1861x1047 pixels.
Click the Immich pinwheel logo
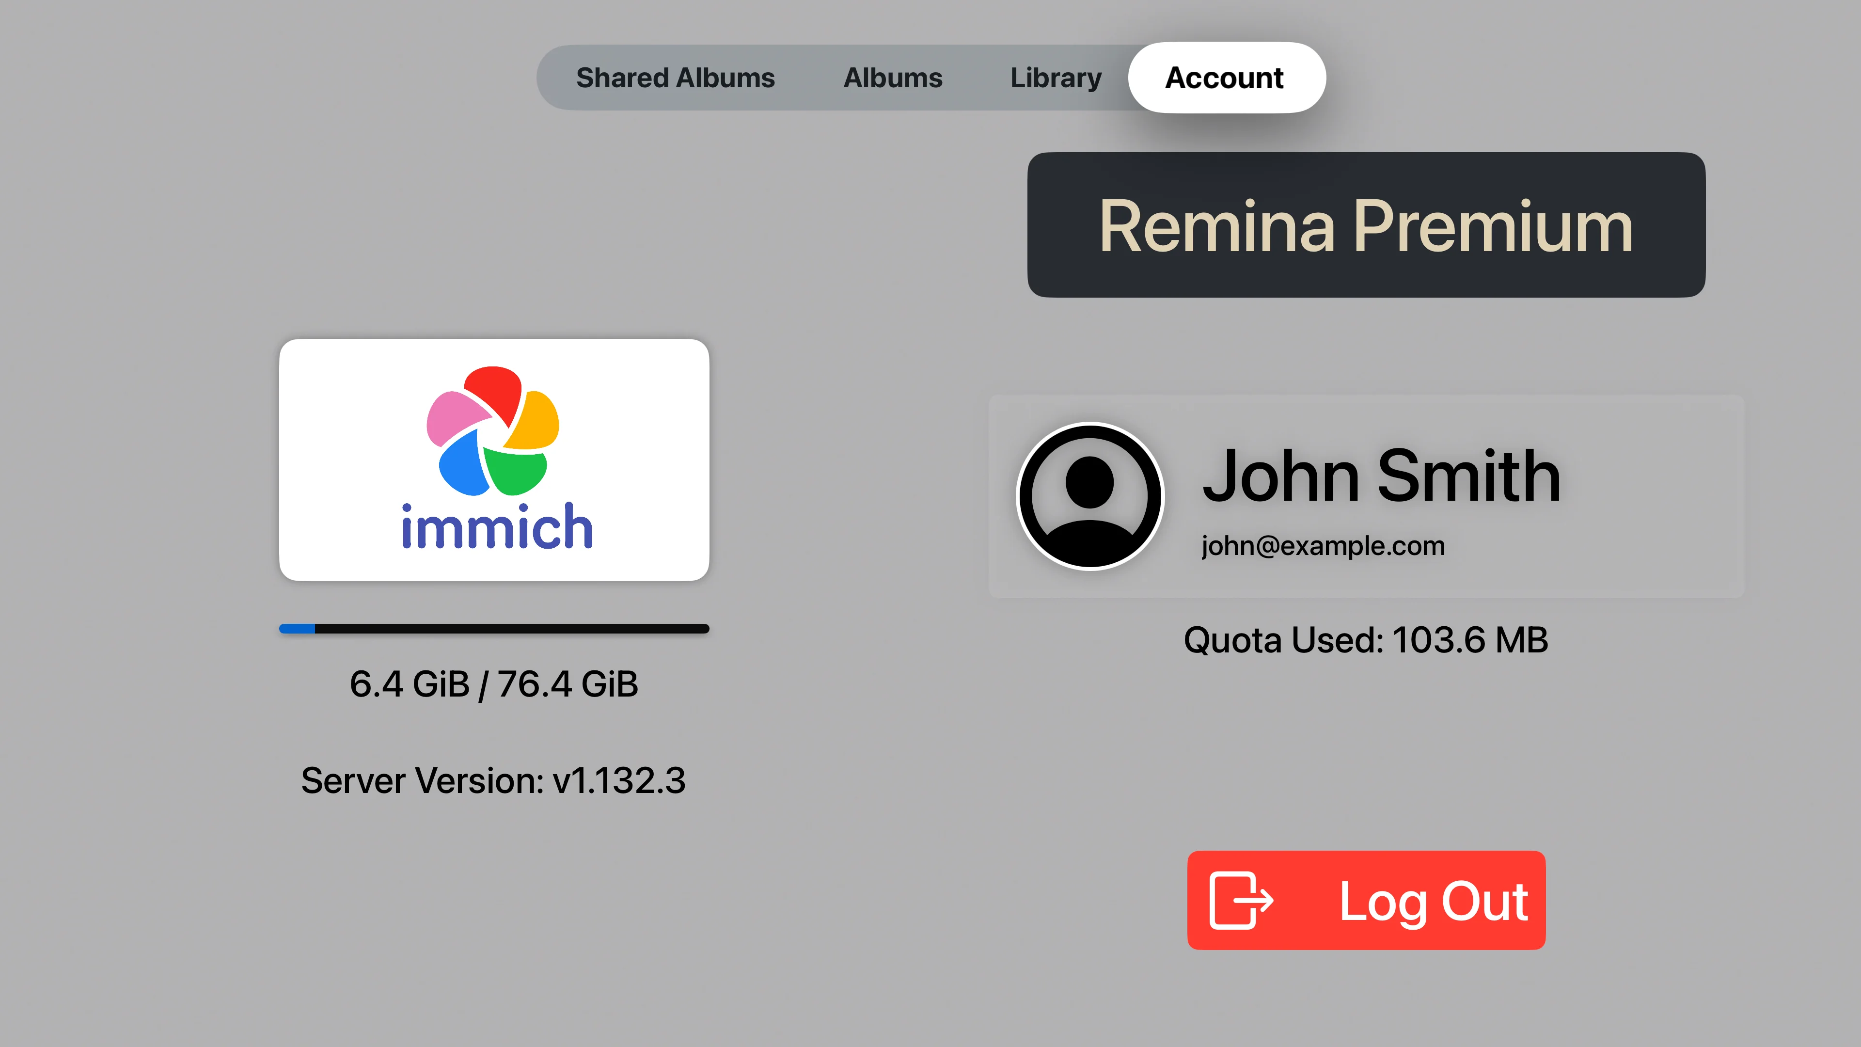(493, 430)
